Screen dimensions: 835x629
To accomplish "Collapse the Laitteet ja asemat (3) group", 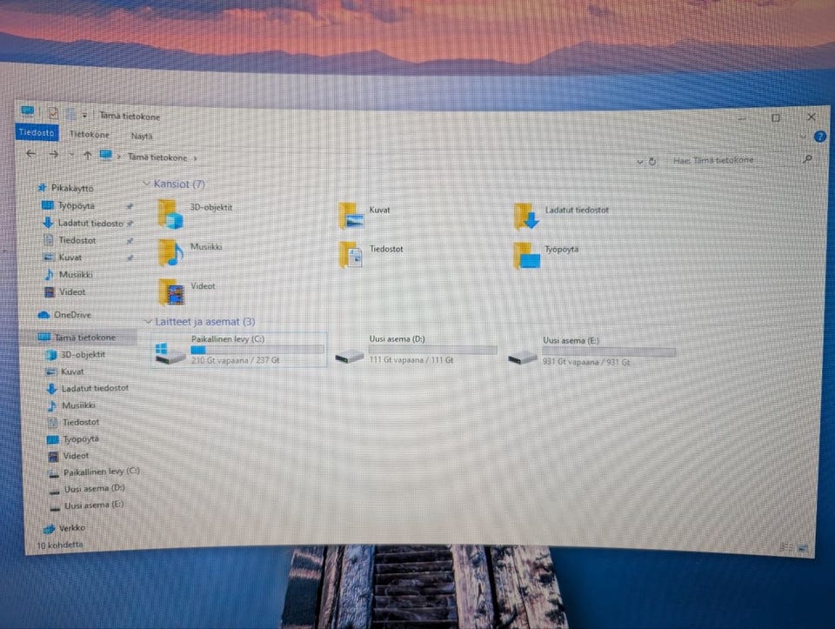I will click(x=148, y=321).
